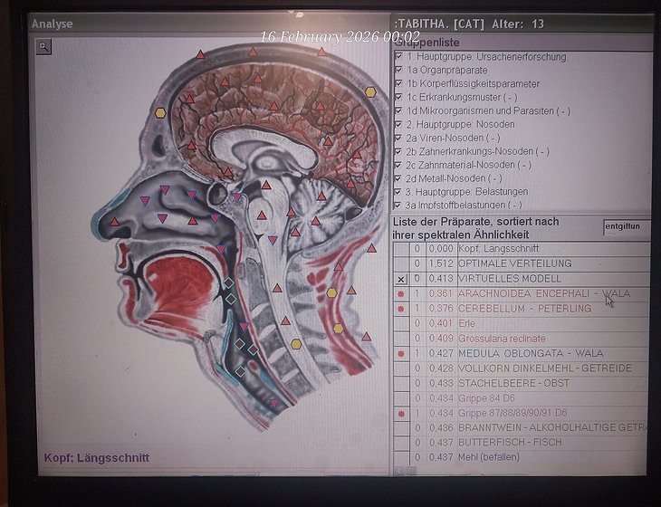Viewport: 661px width, 507px height.
Task: Click red triangle marker at the nose tip
Action: click(115, 221)
